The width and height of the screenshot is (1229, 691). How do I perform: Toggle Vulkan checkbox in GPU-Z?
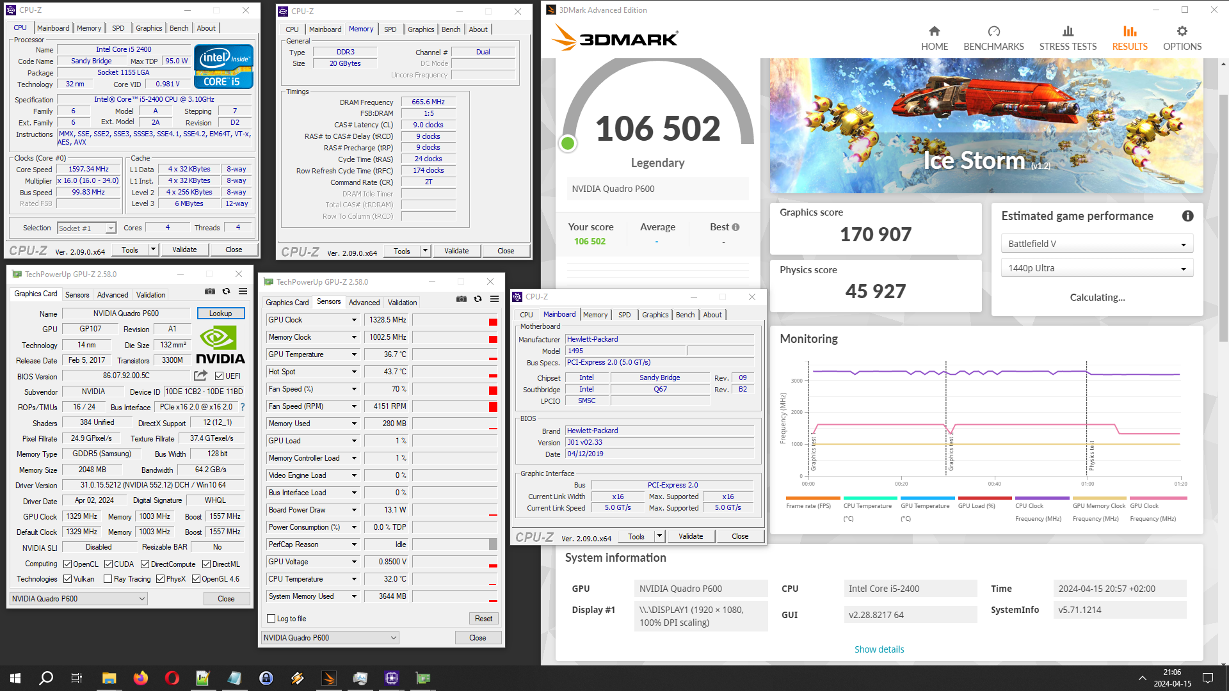pyautogui.click(x=67, y=579)
